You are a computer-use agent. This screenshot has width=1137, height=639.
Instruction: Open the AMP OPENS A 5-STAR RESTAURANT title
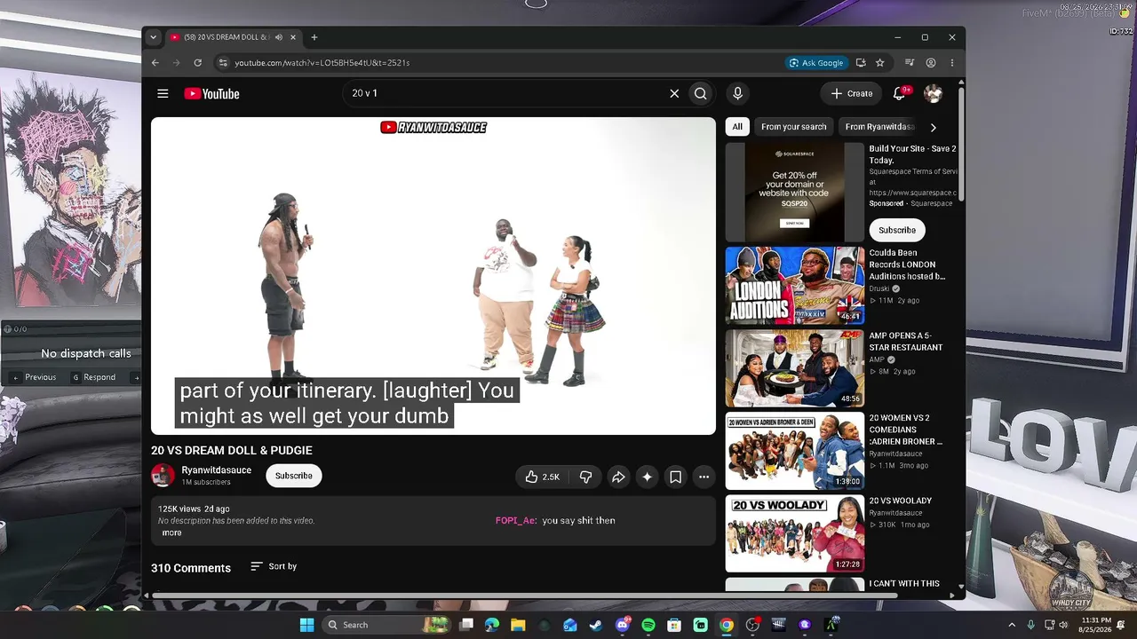[x=906, y=342]
